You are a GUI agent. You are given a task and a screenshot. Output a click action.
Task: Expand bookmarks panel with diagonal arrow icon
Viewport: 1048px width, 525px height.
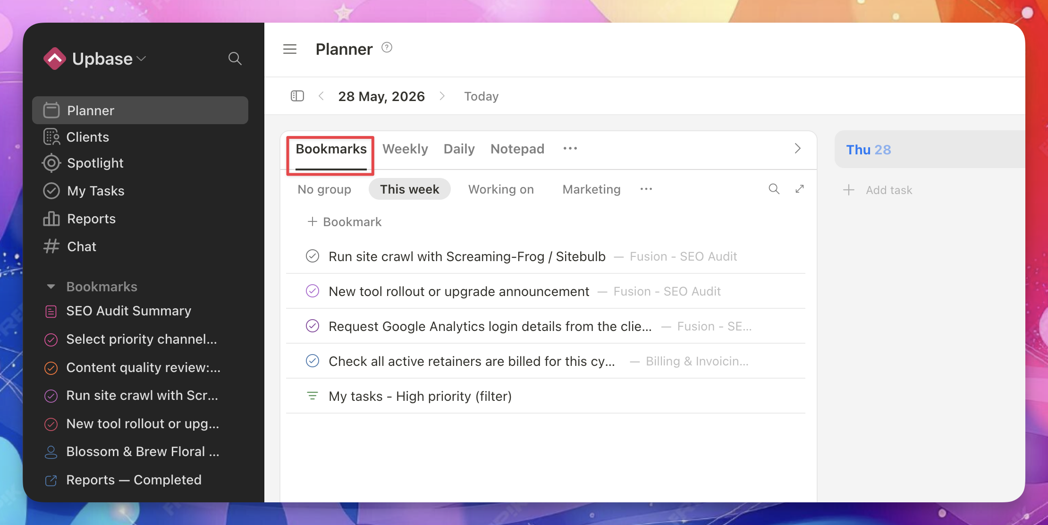pos(800,189)
